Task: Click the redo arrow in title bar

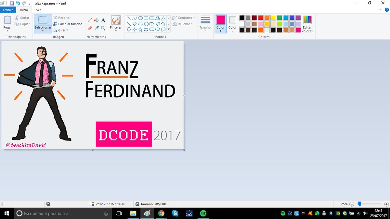Action: click(x=24, y=3)
